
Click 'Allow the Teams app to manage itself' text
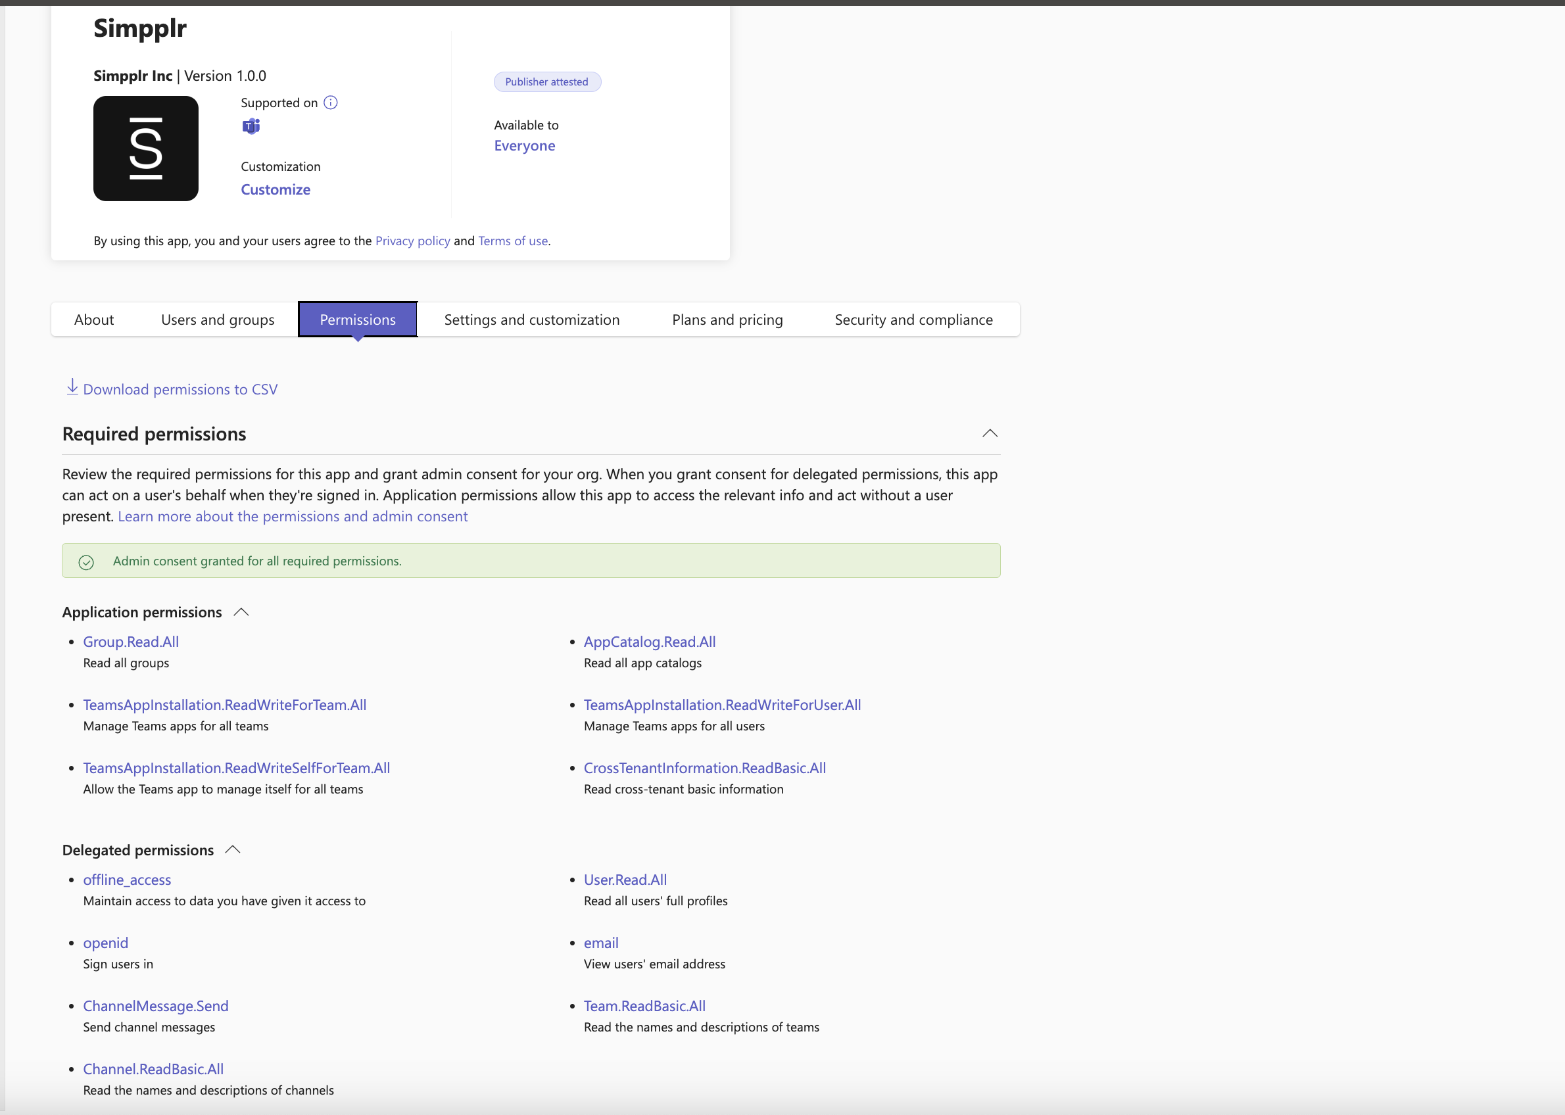point(223,790)
